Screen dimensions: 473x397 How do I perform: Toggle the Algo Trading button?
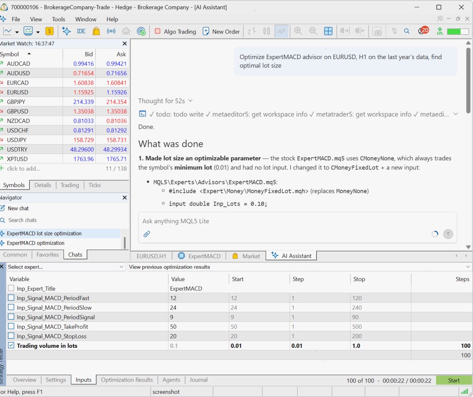point(175,32)
